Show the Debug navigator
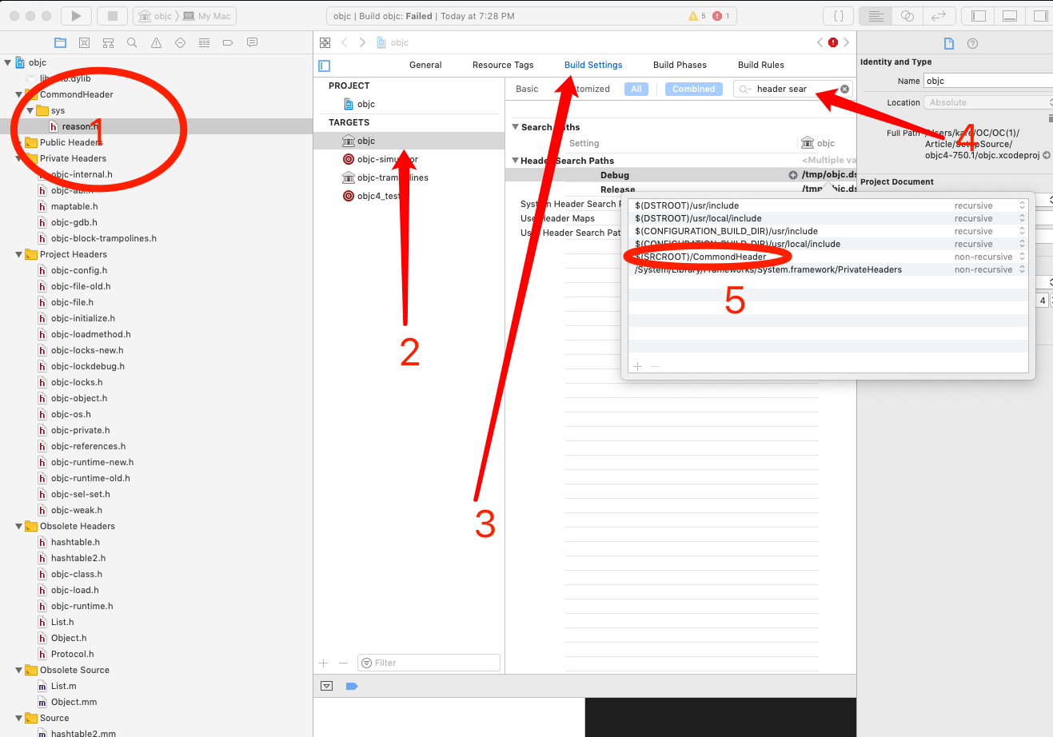The width and height of the screenshot is (1053, 737). pyautogui.click(x=204, y=42)
